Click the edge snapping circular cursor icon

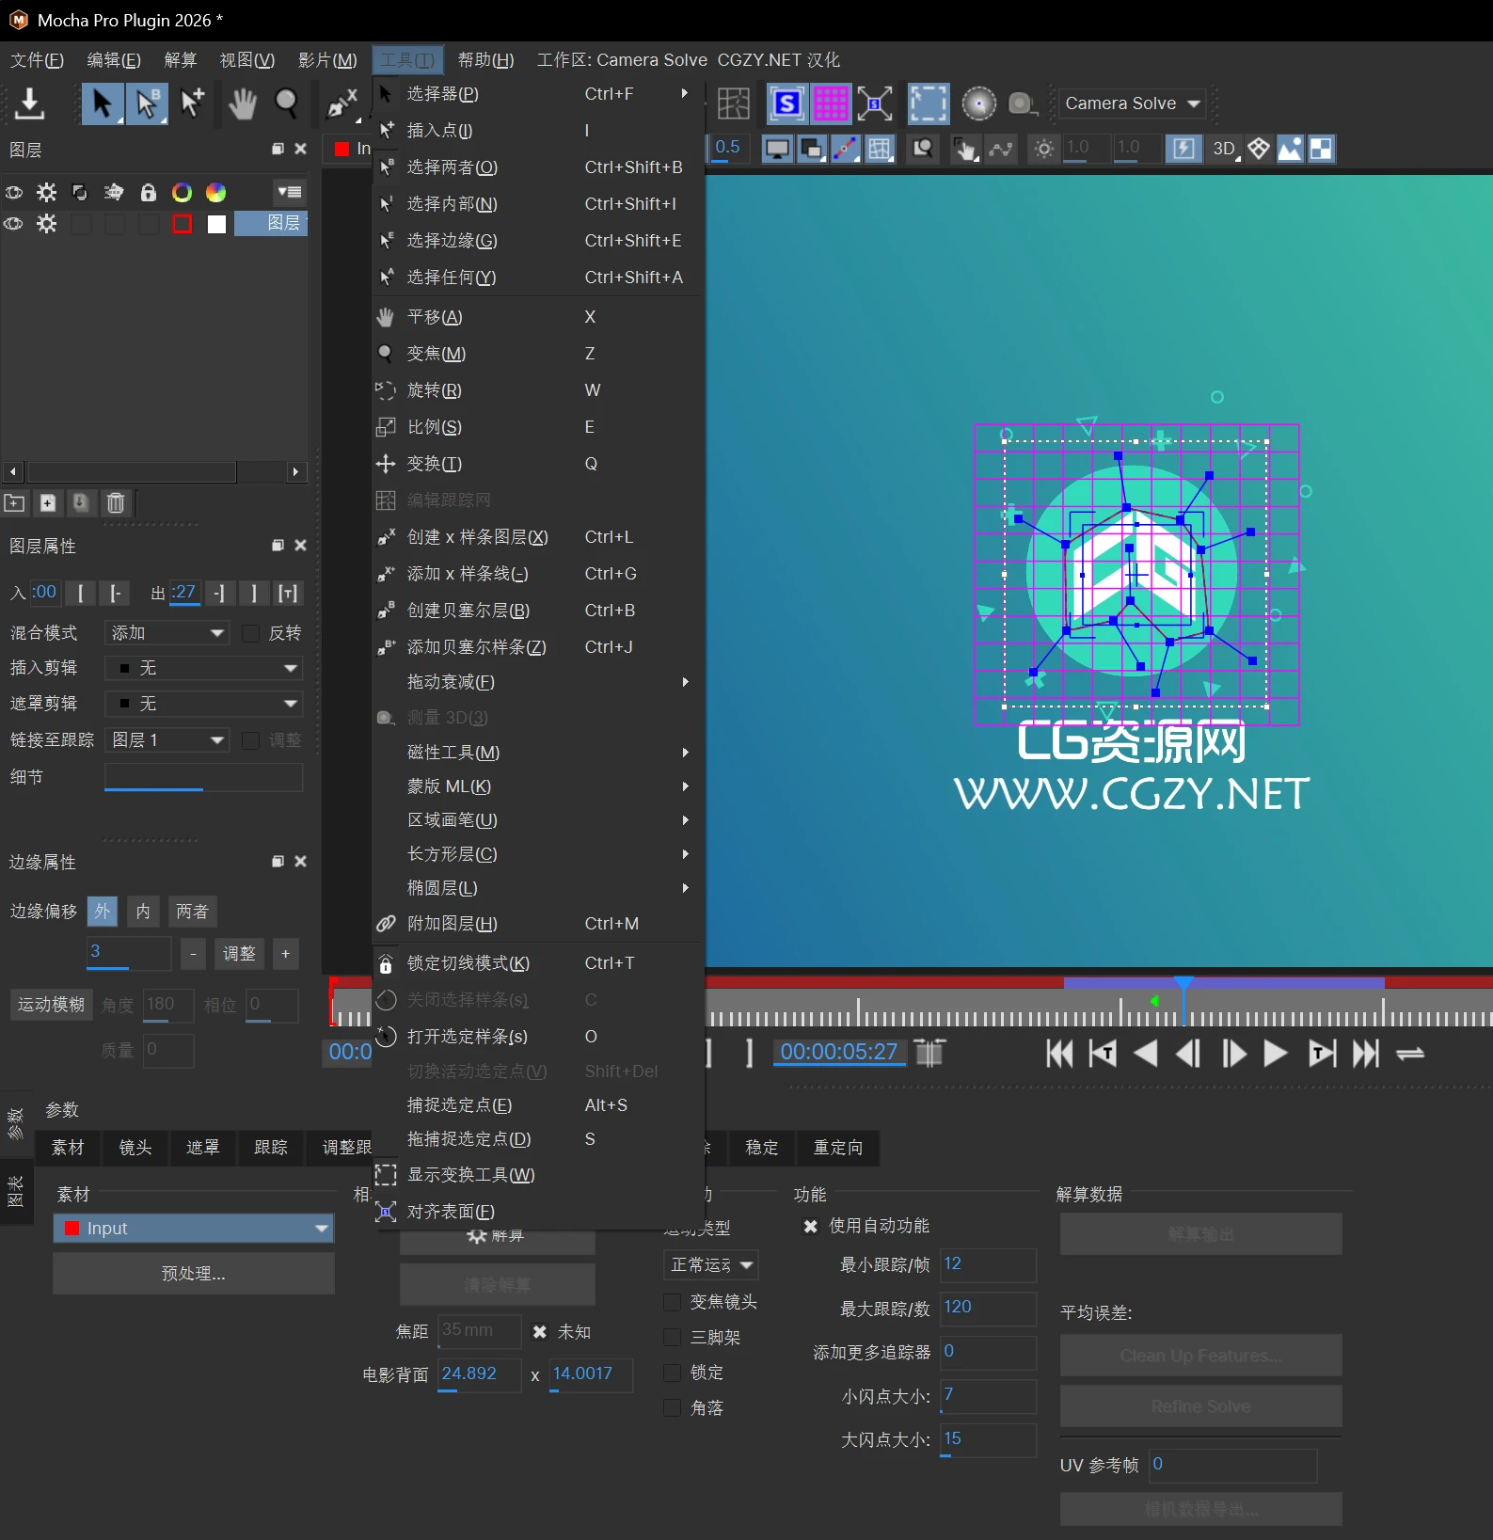tap(978, 103)
